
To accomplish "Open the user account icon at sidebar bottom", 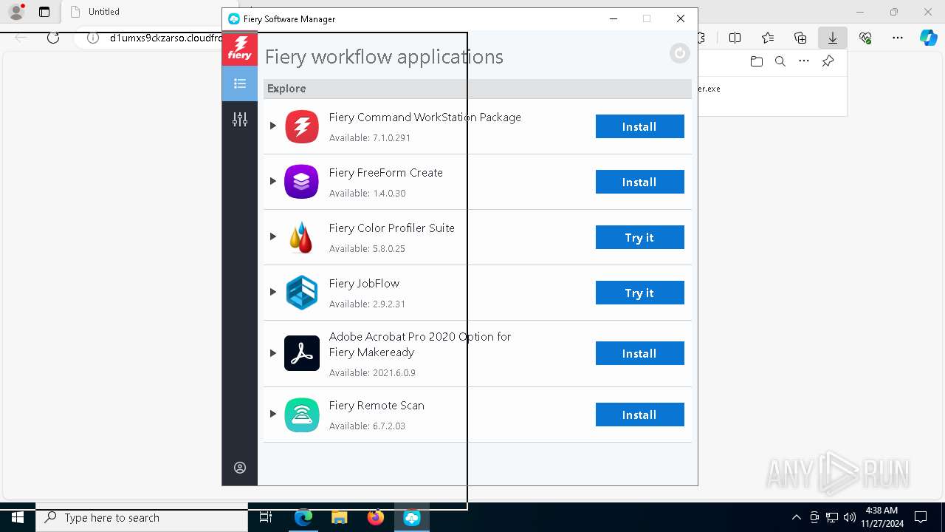I will point(240,468).
